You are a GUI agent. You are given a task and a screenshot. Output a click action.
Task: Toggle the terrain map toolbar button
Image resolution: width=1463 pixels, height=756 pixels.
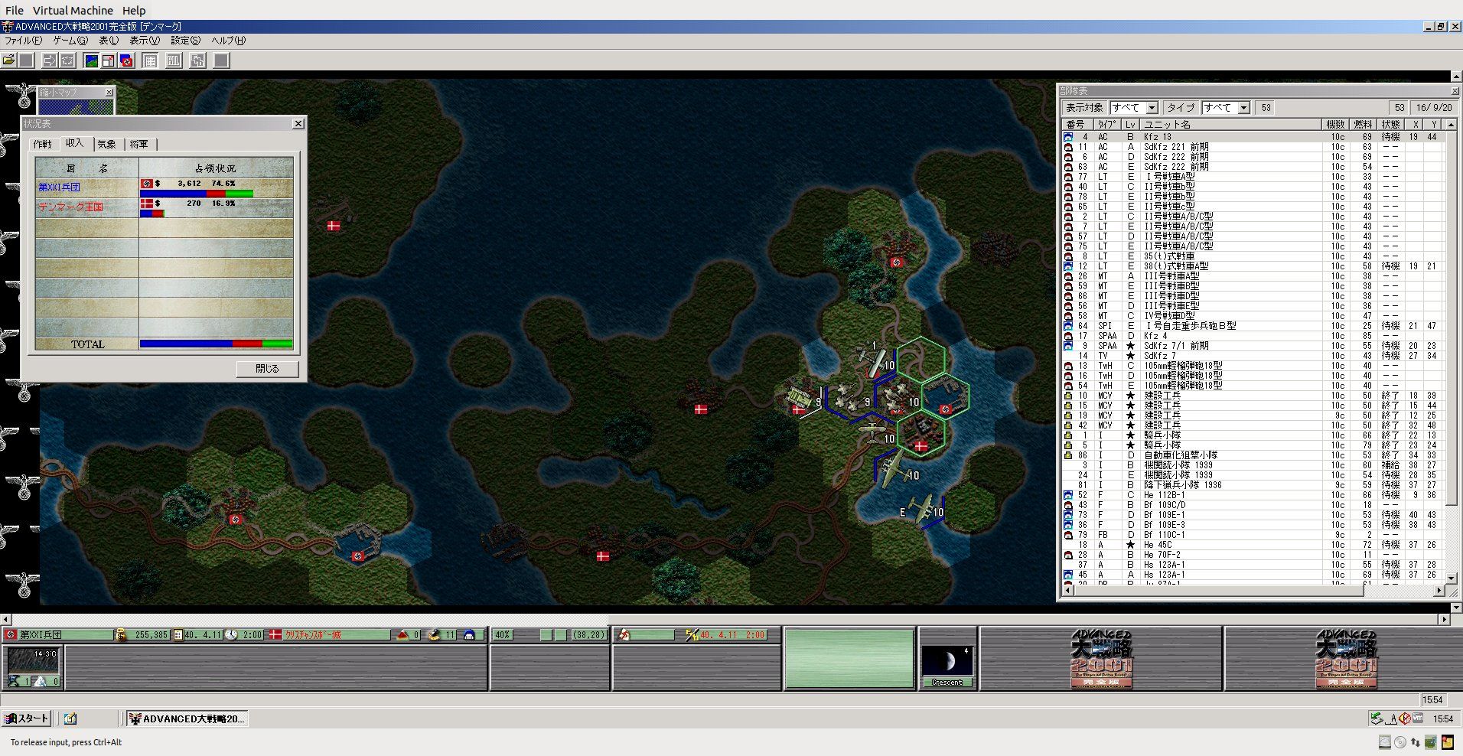click(91, 60)
